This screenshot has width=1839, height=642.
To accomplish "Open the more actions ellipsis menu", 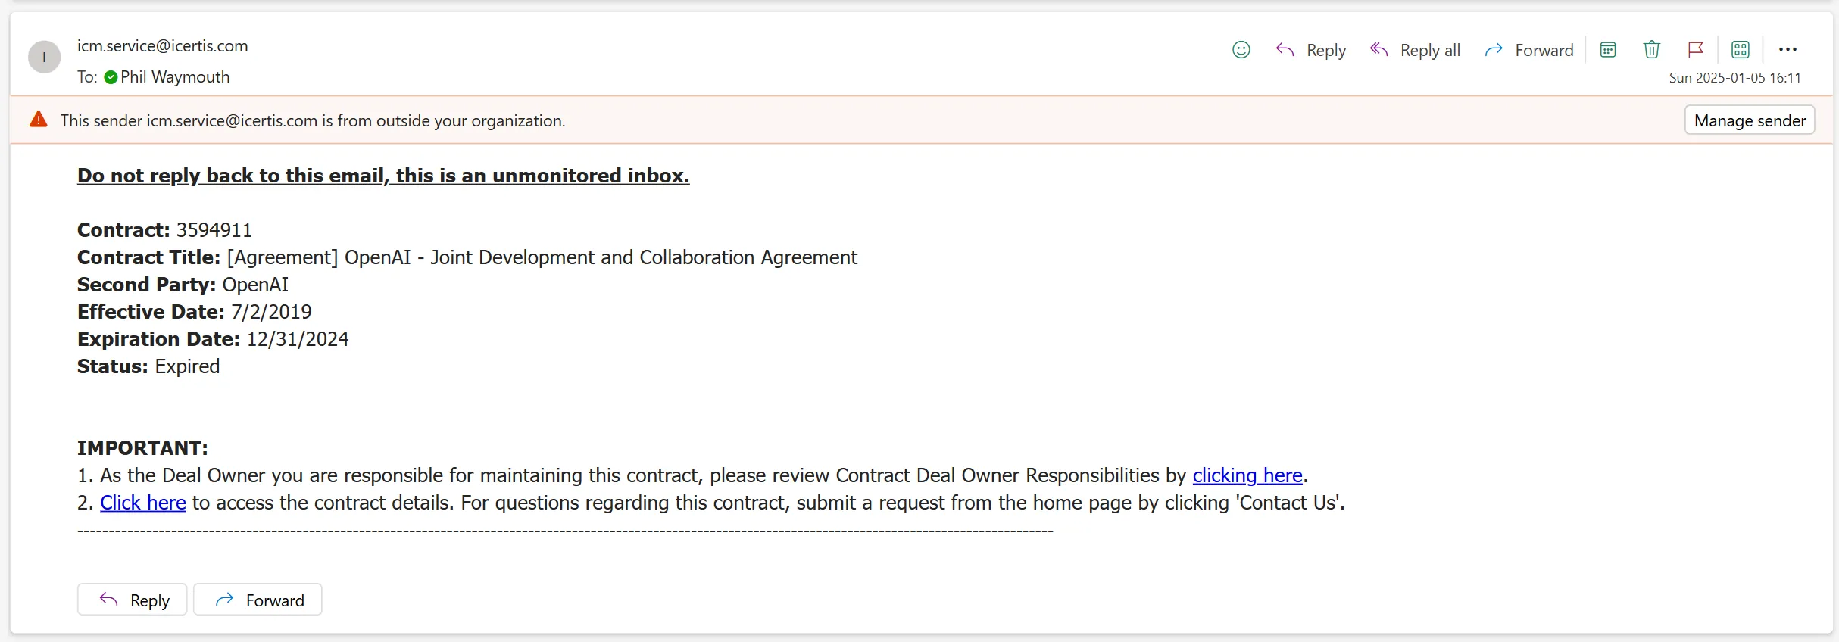I will point(1787,50).
